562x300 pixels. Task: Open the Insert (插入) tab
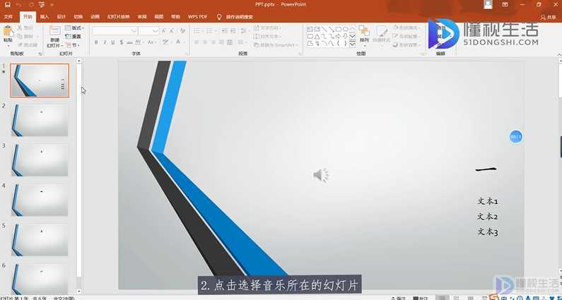coord(45,16)
